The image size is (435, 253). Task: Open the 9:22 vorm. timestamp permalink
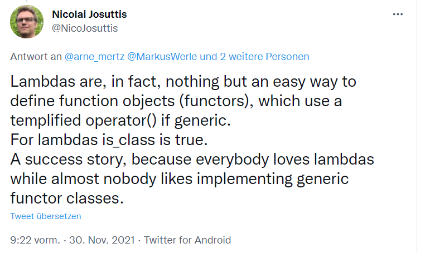coord(35,240)
